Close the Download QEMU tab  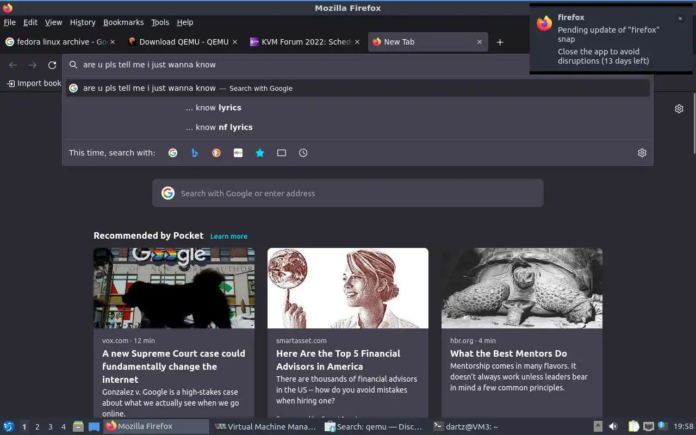coord(235,42)
